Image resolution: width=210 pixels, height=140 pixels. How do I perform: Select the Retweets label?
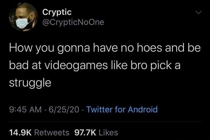[x=52, y=133]
